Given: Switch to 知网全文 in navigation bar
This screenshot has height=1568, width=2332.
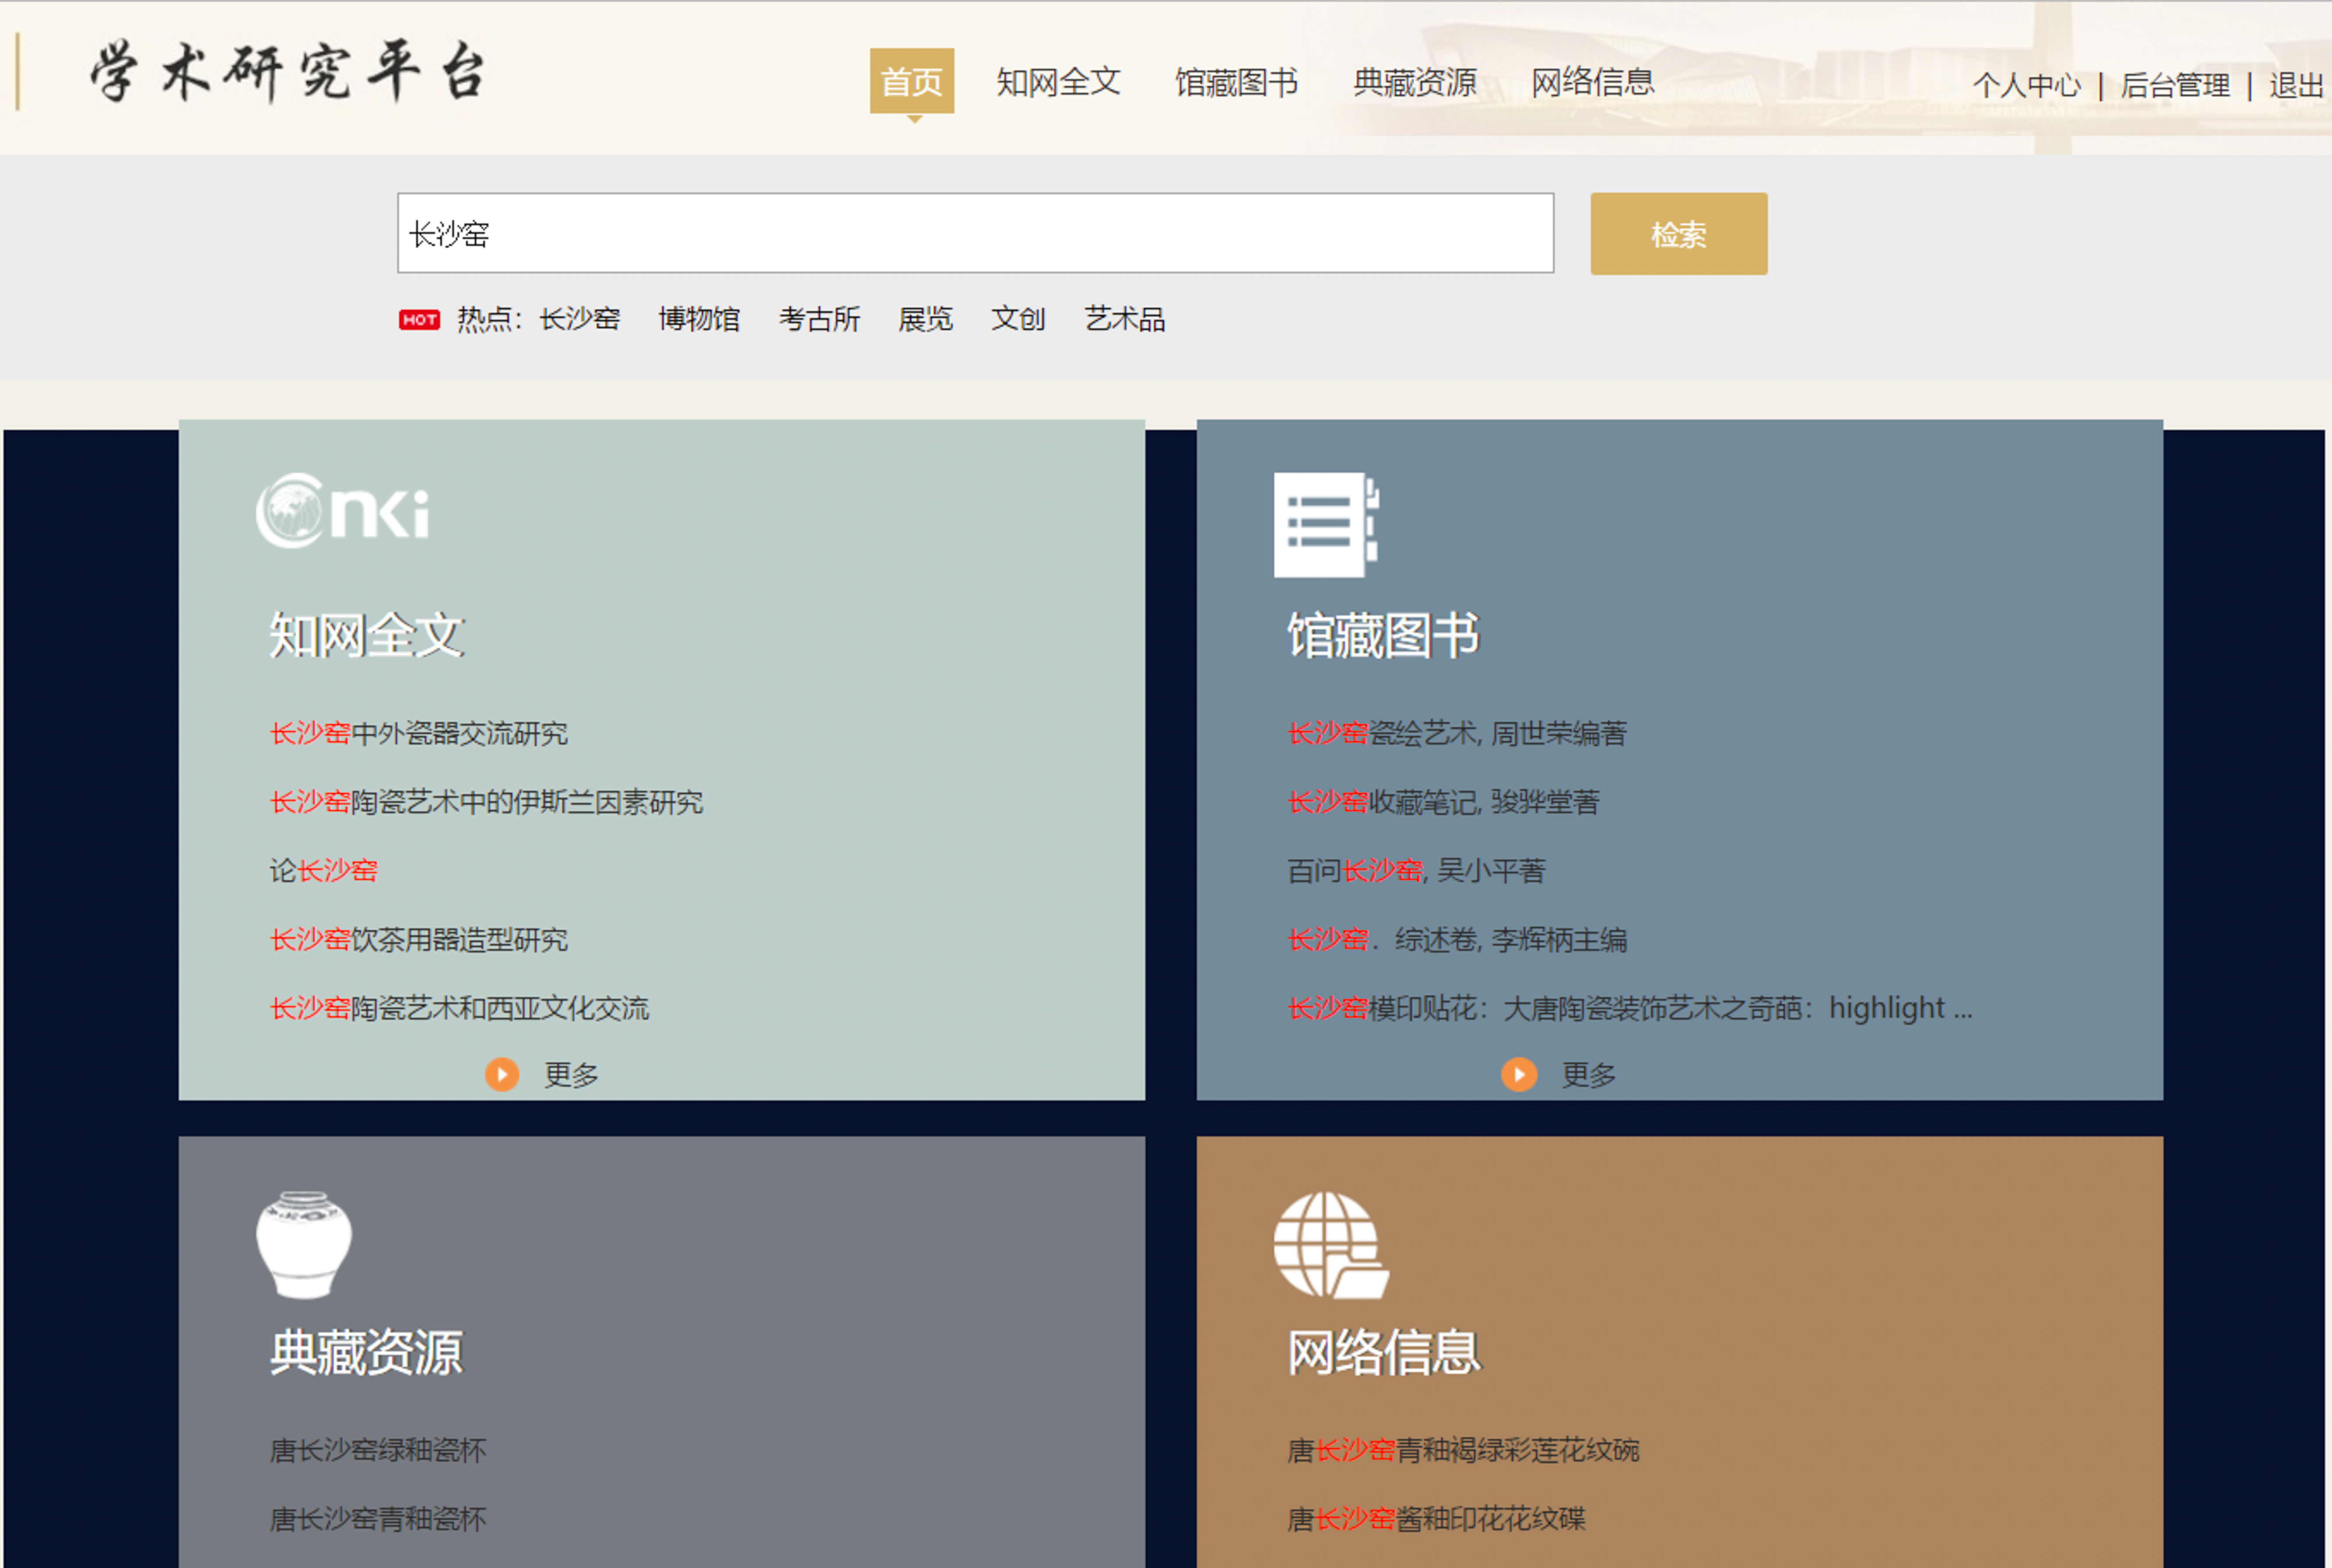Looking at the screenshot, I should (1058, 82).
